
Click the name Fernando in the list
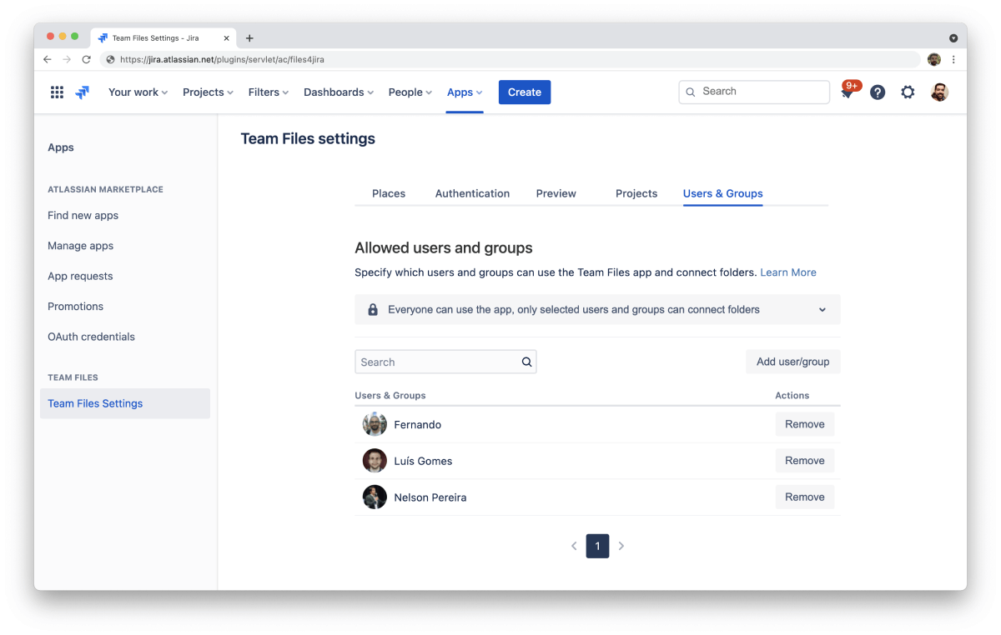[x=418, y=425]
